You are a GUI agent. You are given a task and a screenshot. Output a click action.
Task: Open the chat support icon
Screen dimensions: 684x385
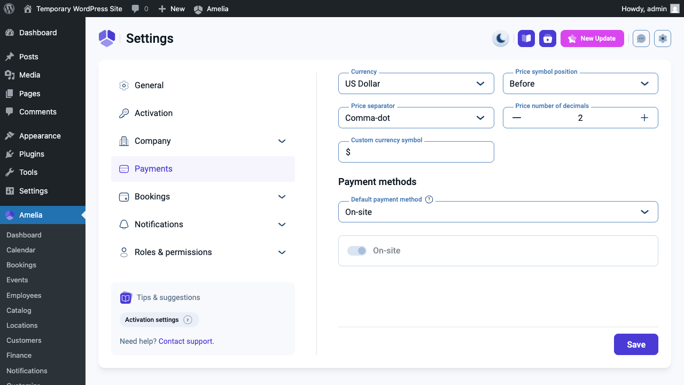(641, 38)
